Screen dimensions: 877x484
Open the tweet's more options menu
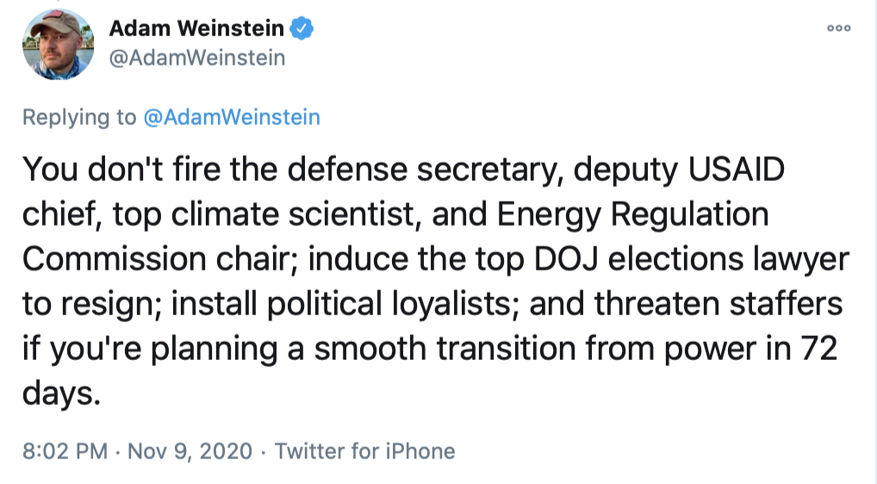point(838,28)
